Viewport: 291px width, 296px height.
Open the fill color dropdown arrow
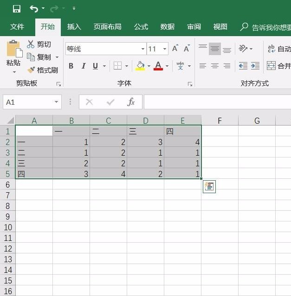(149, 66)
